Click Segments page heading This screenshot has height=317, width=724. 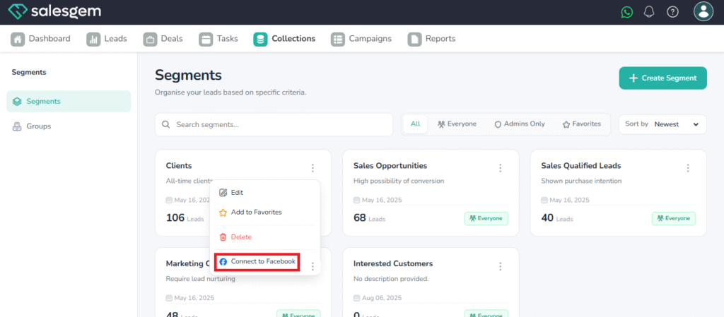188,75
